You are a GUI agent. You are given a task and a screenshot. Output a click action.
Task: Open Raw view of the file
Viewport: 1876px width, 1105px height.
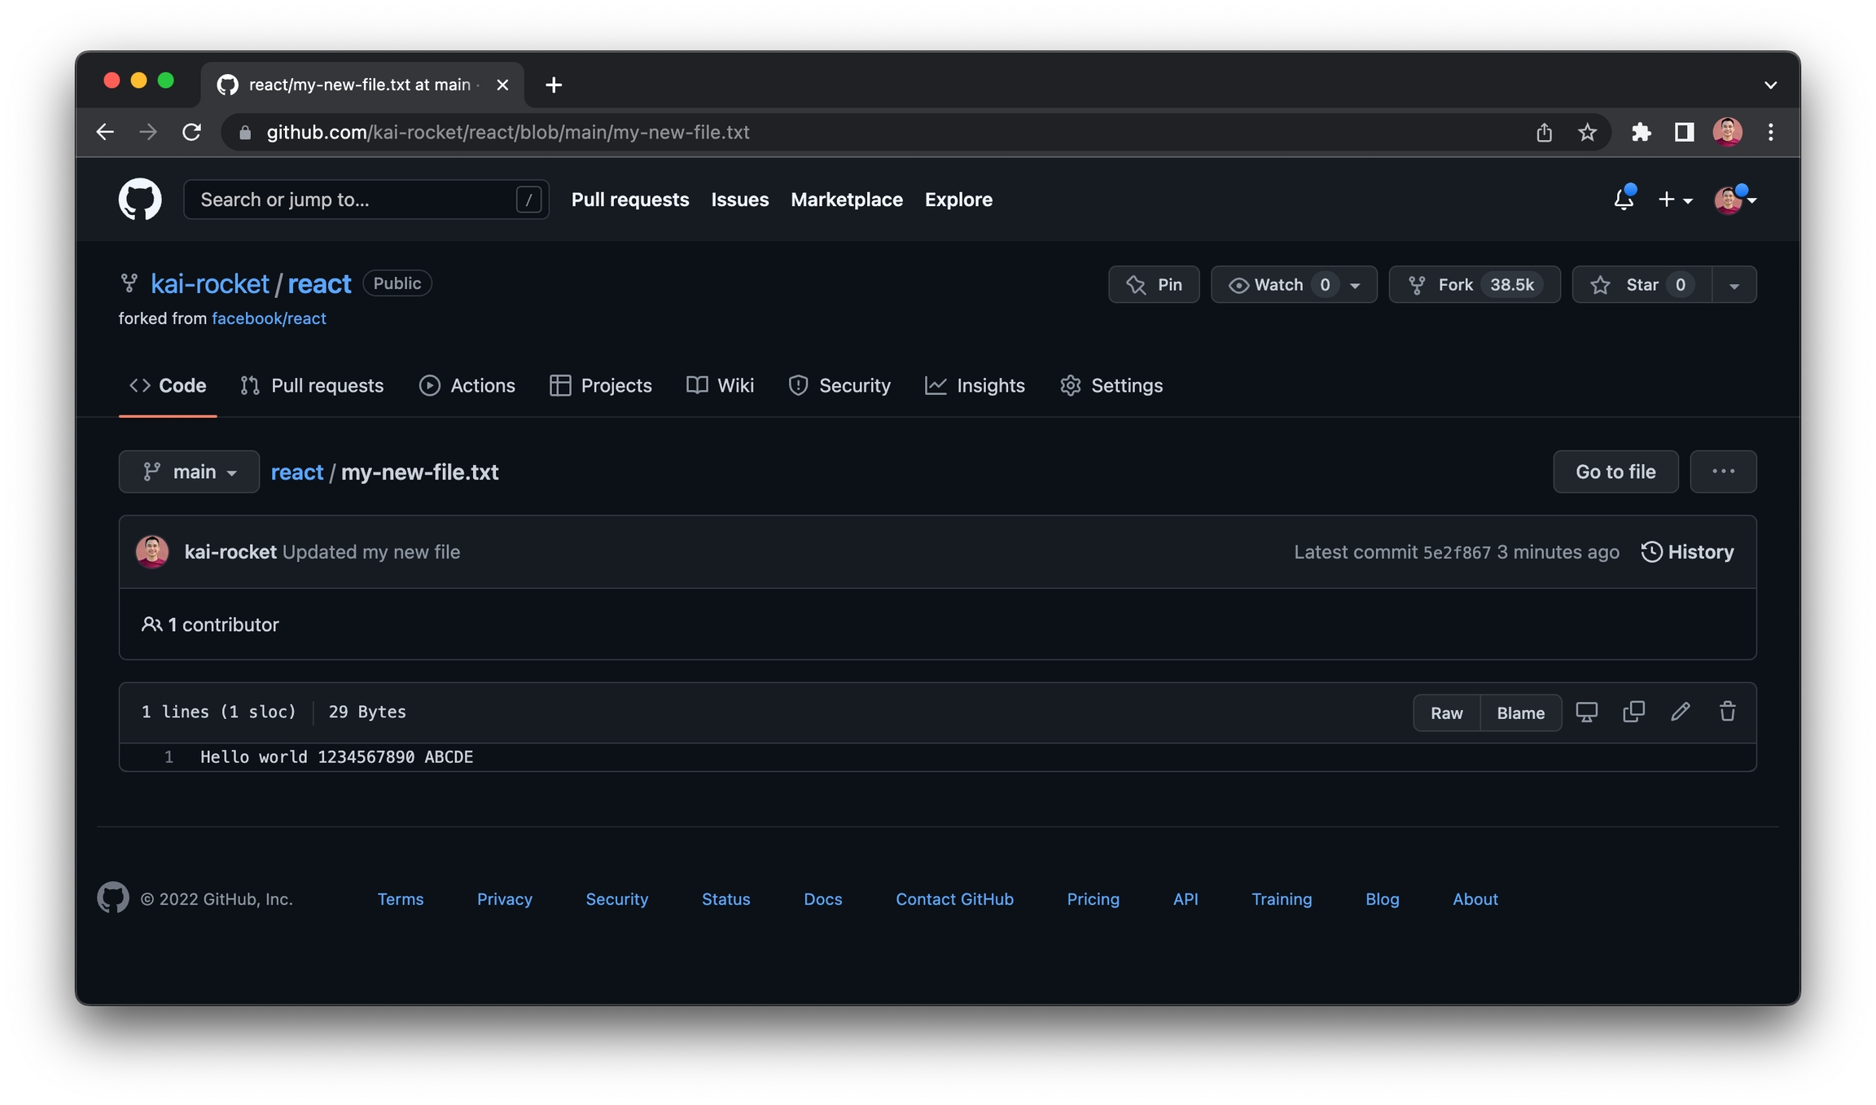click(x=1446, y=713)
